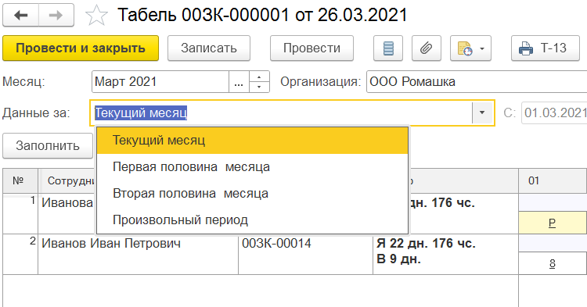Click the Сотрудник column header
Screen dimensions: 587x307
[x=67, y=180]
